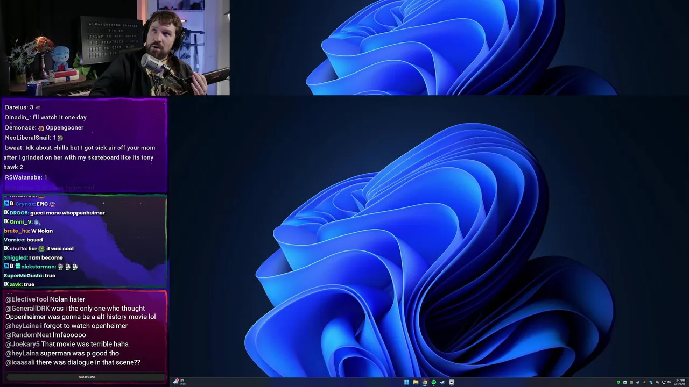The width and height of the screenshot is (689, 387).
Task: Click username Demonace in top chat
Action: (20, 127)
